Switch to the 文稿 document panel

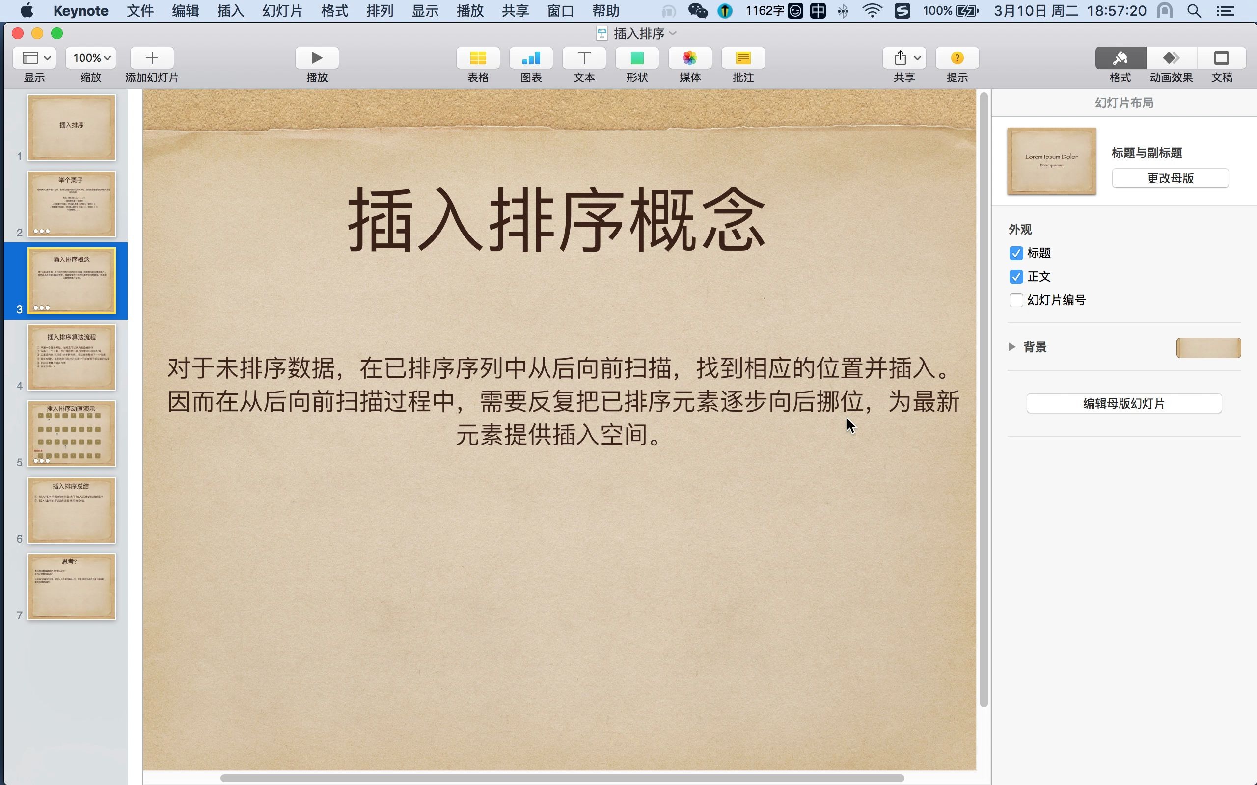[x=1222, y=58]
